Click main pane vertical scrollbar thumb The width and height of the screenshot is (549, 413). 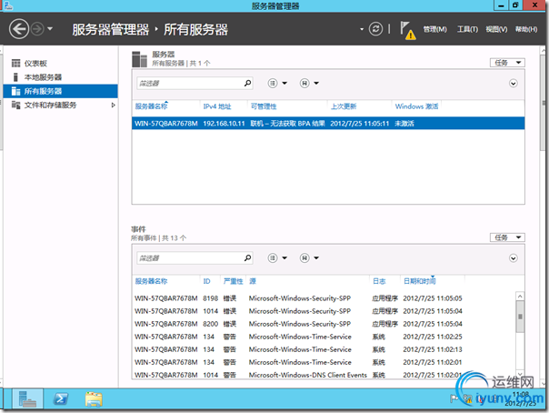click(x=544, y=103)
